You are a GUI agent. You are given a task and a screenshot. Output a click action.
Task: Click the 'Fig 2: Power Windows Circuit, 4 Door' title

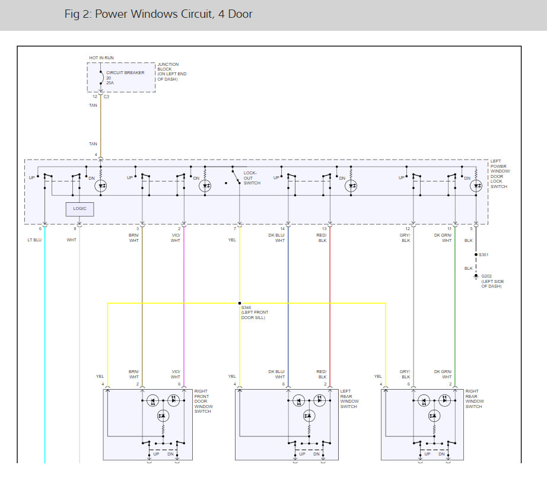158,14
